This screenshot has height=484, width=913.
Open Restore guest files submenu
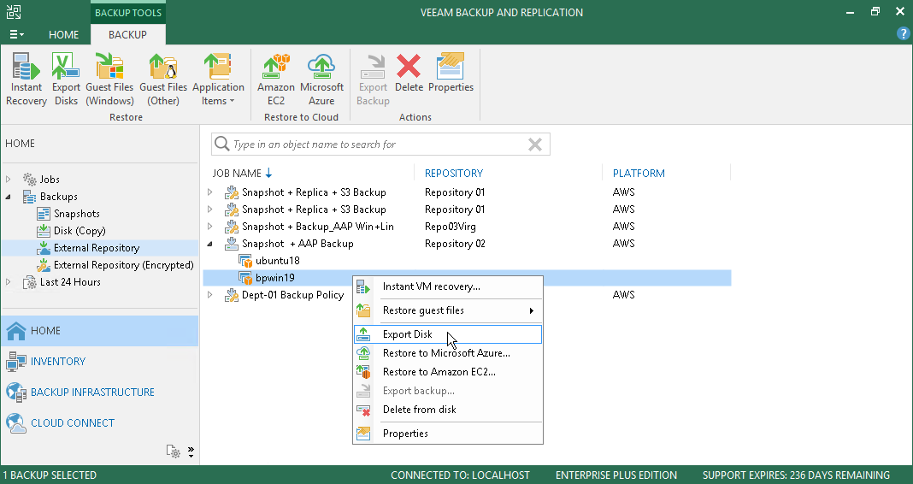[448, 310]
